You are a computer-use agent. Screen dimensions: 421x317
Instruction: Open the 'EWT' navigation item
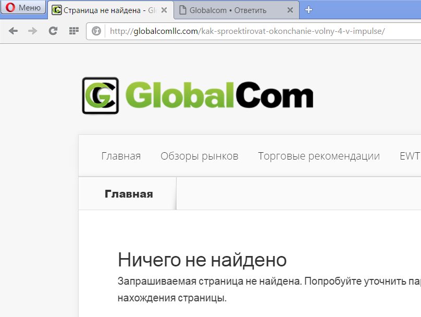click(410, 156)
